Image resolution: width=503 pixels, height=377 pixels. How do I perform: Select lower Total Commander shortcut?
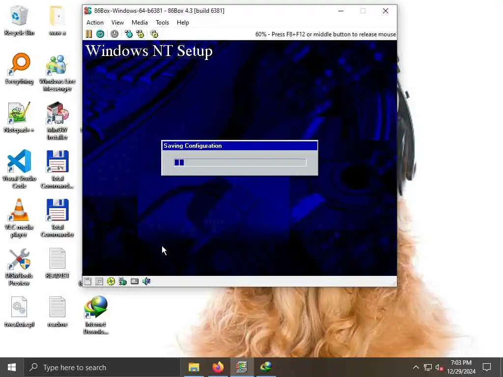point(57,218)
